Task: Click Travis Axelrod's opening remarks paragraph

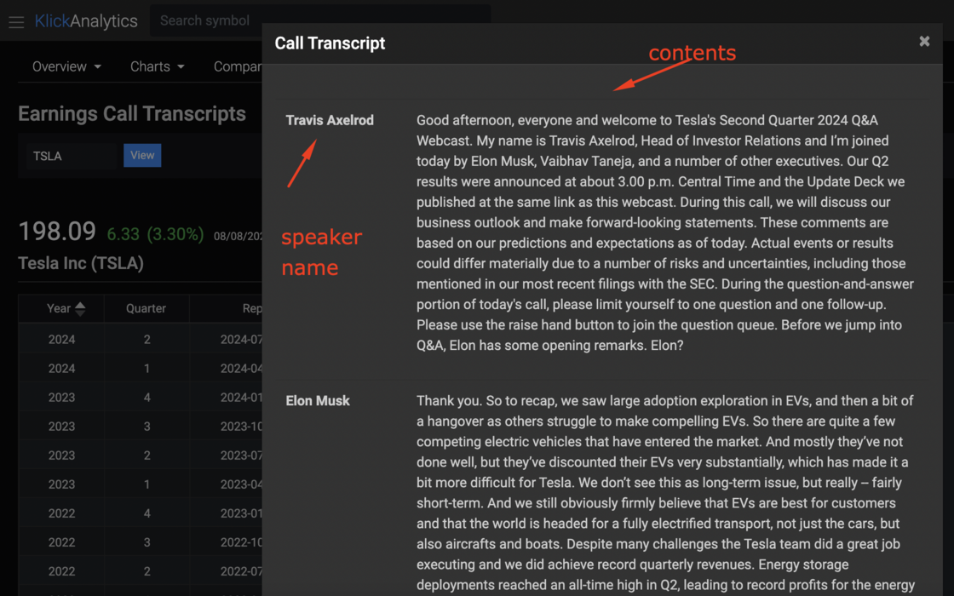Action: point(665,233)
